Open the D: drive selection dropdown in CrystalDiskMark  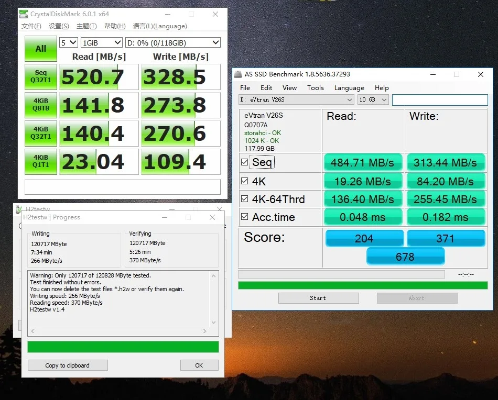173,42
